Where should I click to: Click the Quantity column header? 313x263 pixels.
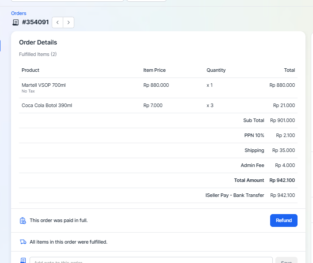(216, 70)
